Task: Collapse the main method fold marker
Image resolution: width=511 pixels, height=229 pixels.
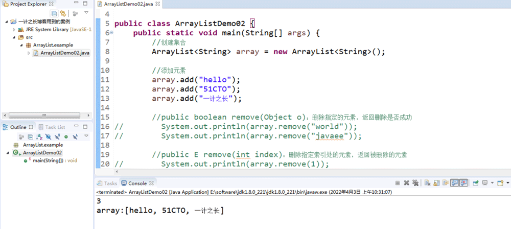Action: (x=111, y=33)
